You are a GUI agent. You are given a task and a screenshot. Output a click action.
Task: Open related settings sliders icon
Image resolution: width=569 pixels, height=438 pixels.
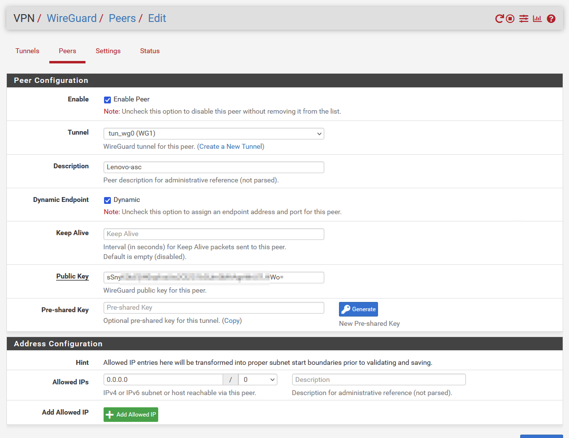tap(524, 19)
